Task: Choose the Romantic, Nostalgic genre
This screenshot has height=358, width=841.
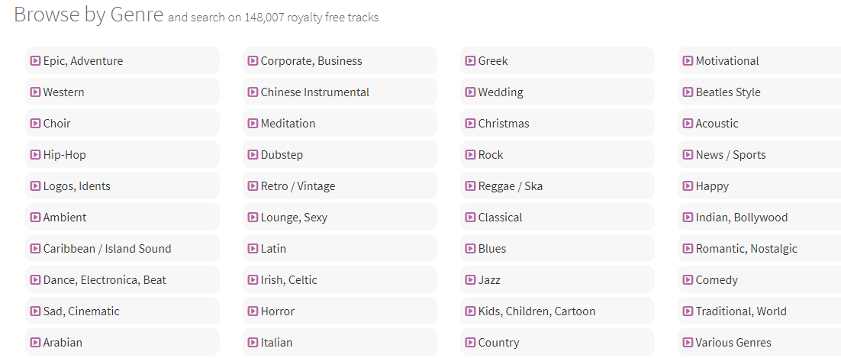Action: (x=746, y=249)
